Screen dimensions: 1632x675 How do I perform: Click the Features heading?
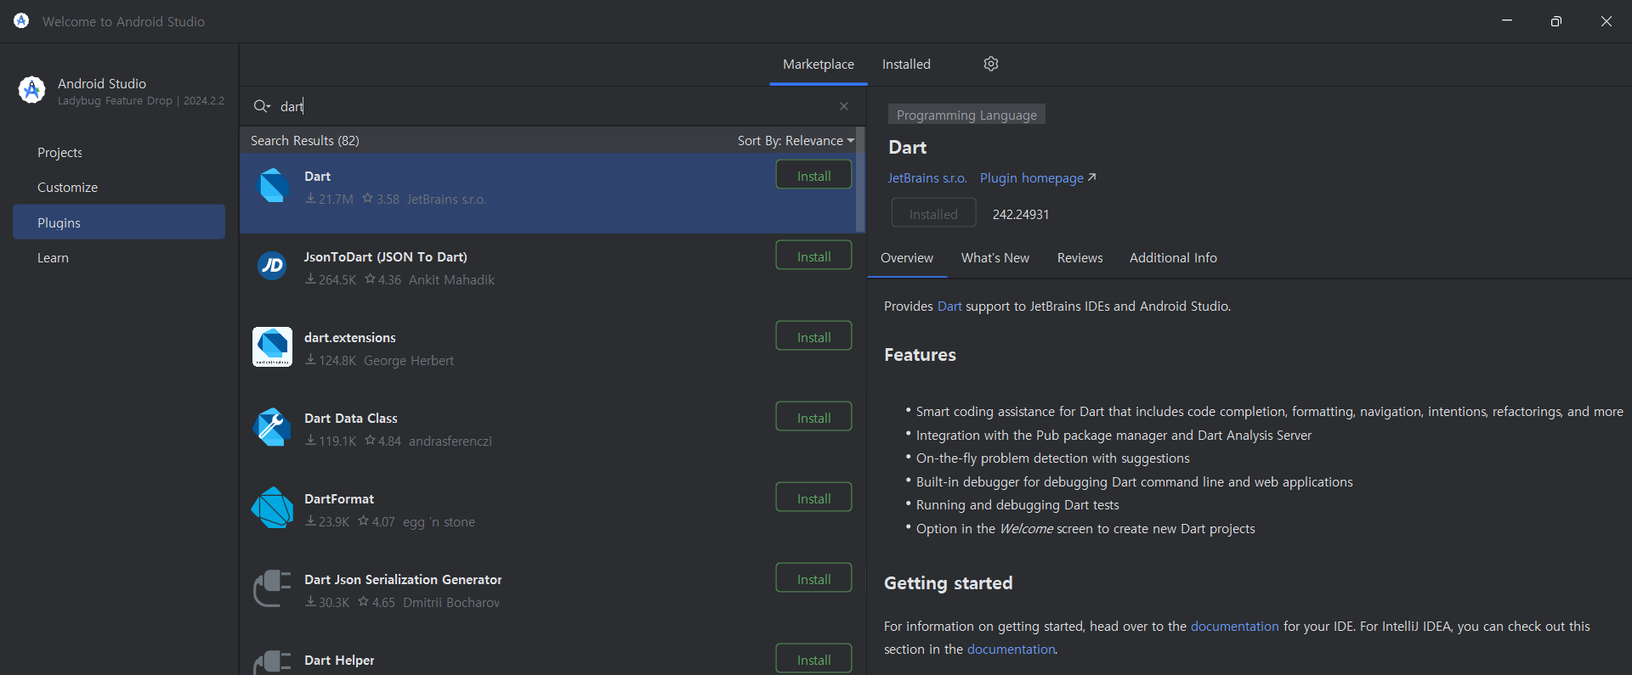tap(920, 355)
